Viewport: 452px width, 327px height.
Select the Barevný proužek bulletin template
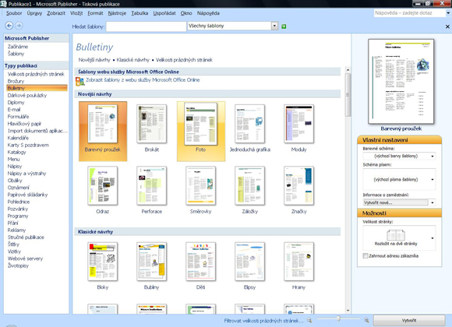[103, 131]
